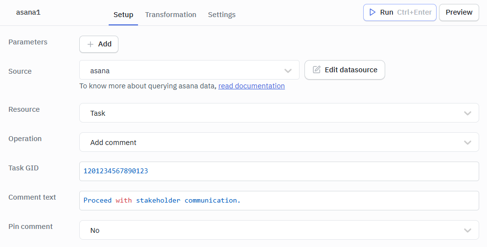Switch to the Transformation tab
The image size is (487, 247).
170,15
